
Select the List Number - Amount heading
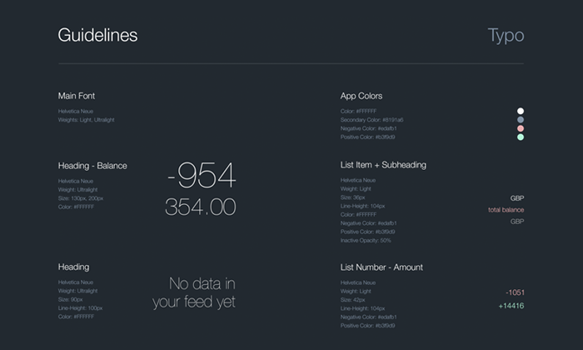[x=381, y=267]
